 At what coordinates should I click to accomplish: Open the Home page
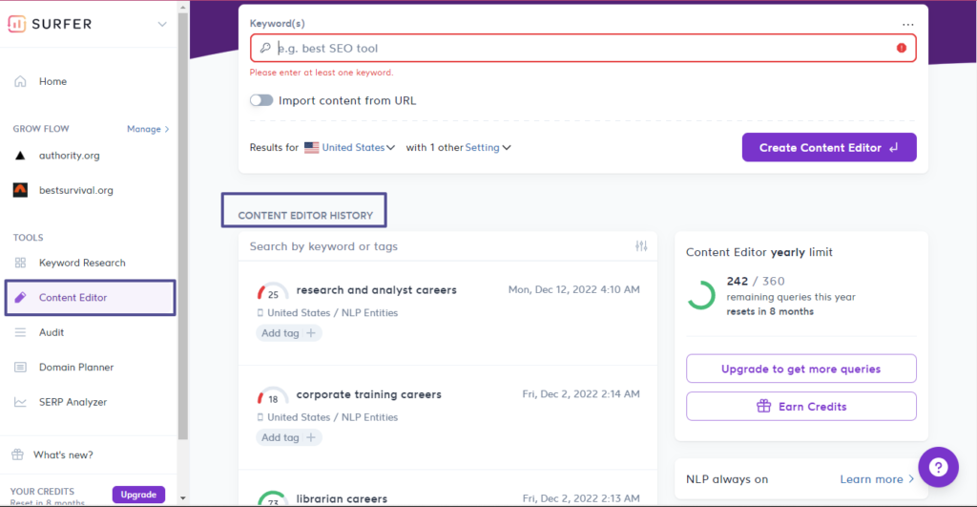click(x=53, y=81)
